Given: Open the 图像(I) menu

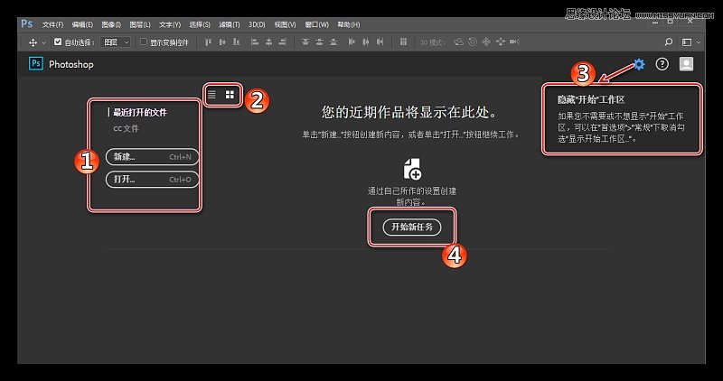Looking at the screenshot, I should click(111, 24).
